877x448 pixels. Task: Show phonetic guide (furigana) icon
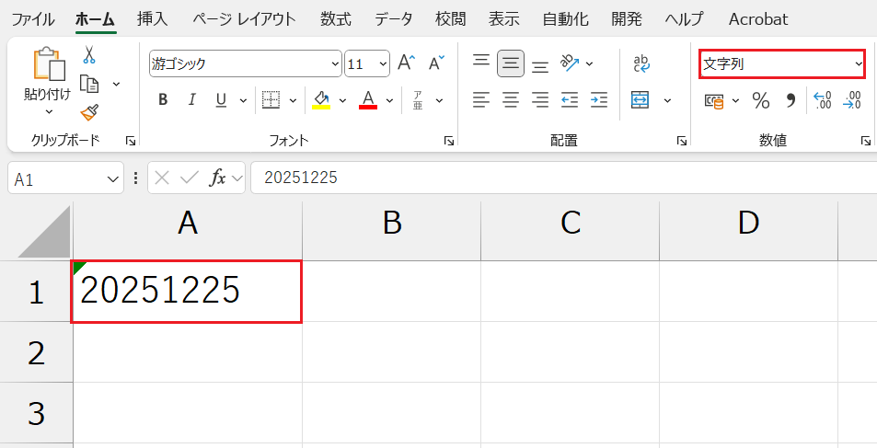[x=418, y=100]
